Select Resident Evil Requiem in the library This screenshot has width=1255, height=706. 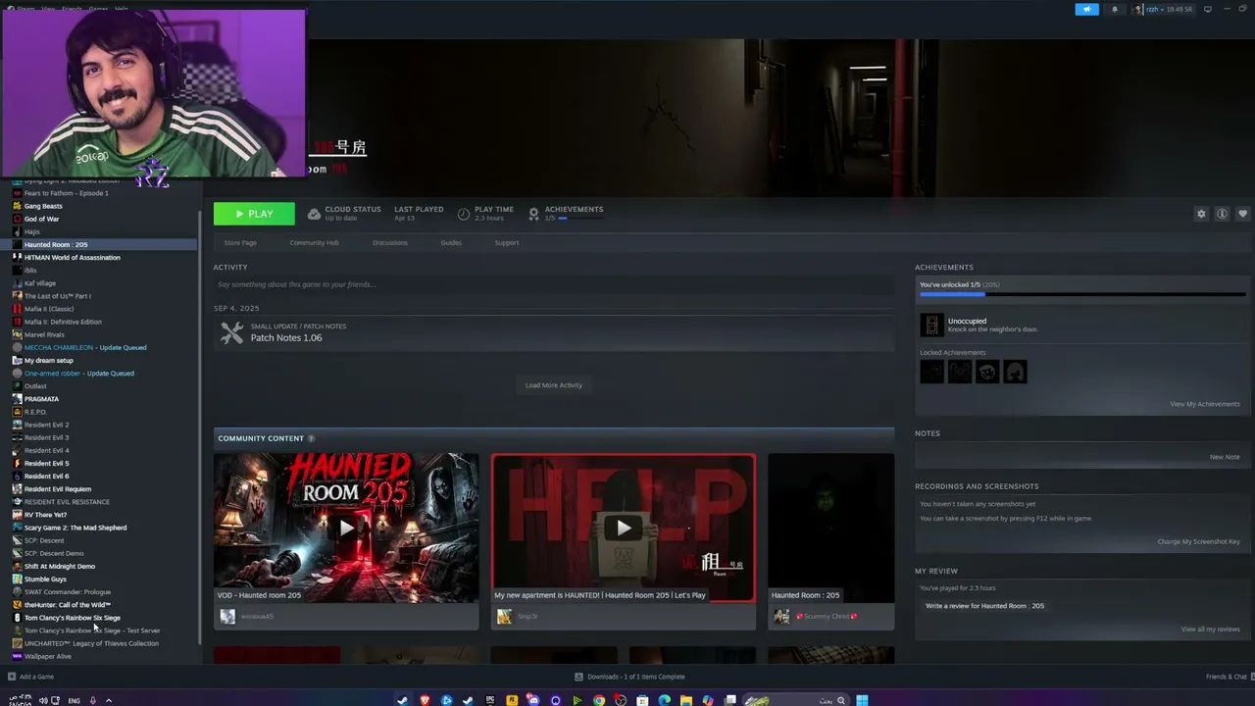point(57,489)
